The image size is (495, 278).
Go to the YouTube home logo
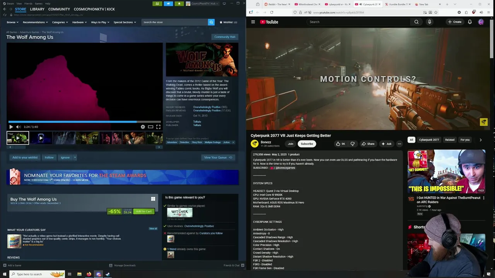[269, 22]
